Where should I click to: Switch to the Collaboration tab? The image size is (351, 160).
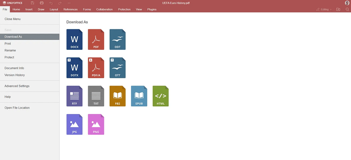coord(104,9)
